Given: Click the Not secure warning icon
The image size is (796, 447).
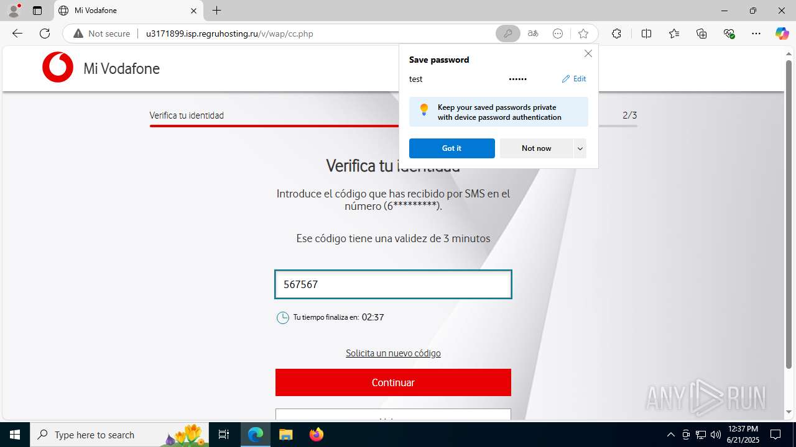Looking at the screenshot, I should [78, 34].
